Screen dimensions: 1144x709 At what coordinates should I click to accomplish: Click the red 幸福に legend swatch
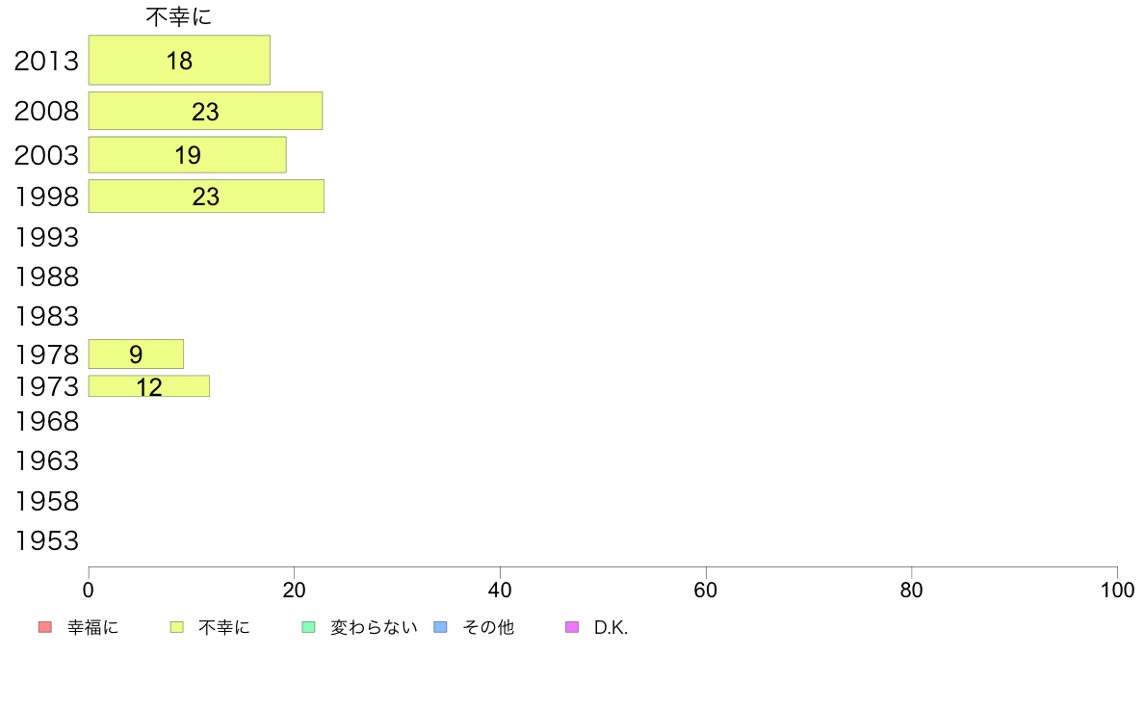click(x=44, y=627)
